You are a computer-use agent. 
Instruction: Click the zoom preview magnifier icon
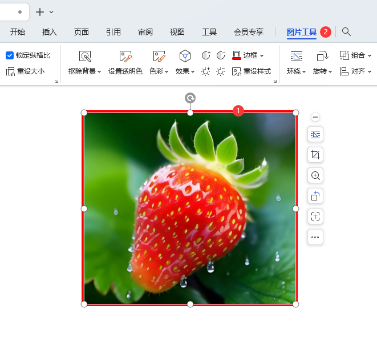coord(315,175)
